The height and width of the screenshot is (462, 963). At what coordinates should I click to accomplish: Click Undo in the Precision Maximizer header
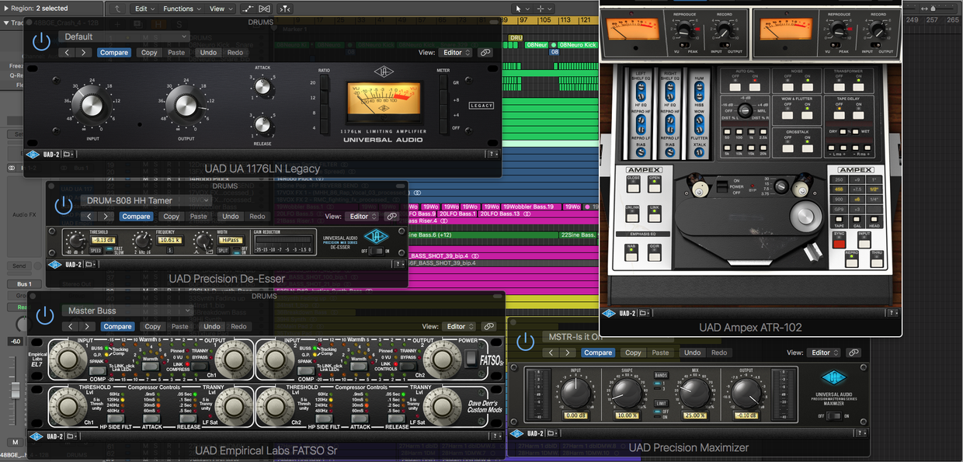point(692,352)
